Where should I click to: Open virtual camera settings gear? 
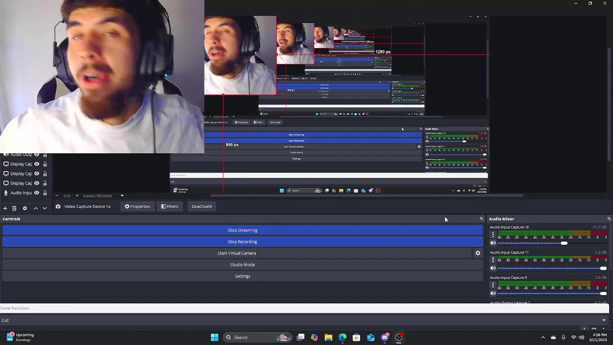[477, 253]
